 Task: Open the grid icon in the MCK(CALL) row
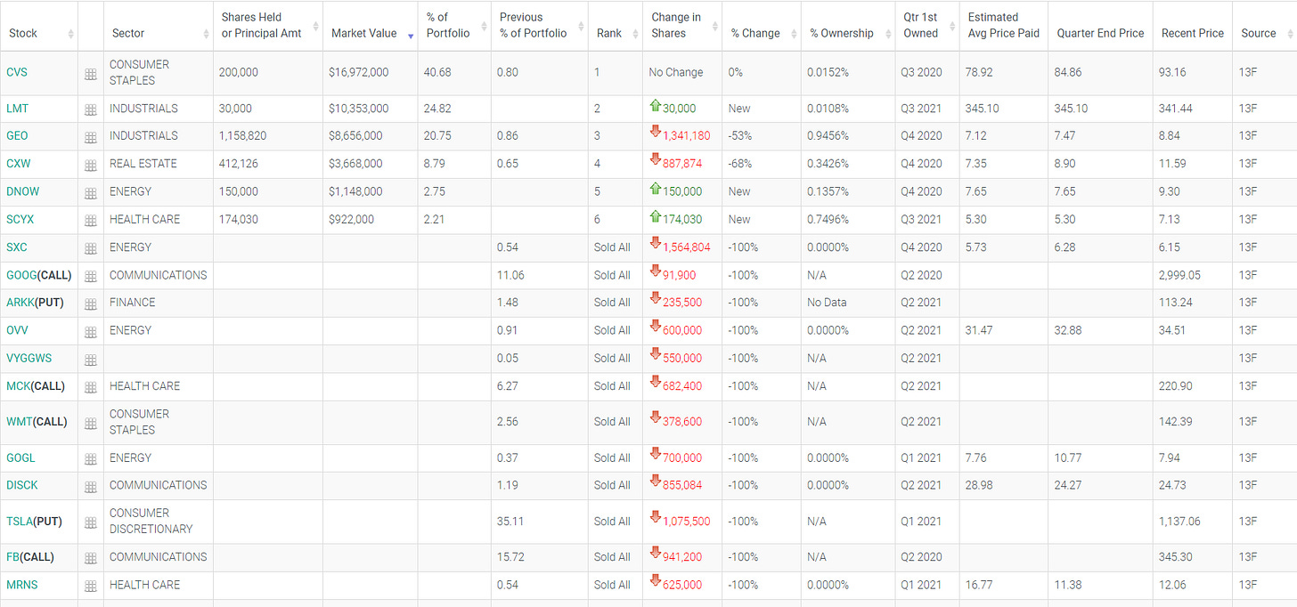click(x=91, y=388)
